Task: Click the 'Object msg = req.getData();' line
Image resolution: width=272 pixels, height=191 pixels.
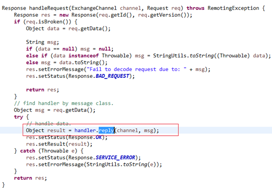Action: coord(54,110)
